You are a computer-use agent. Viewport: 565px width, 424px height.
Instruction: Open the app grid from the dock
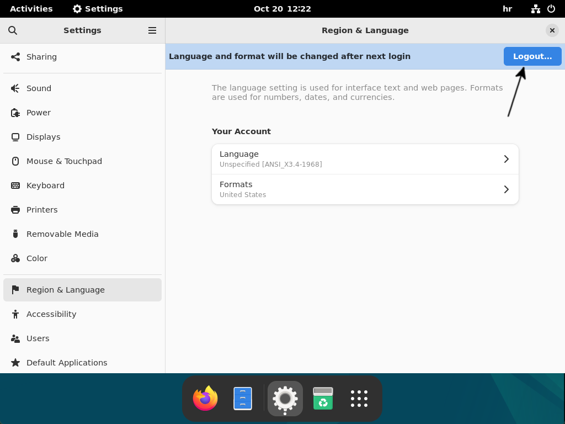point(359,398)
